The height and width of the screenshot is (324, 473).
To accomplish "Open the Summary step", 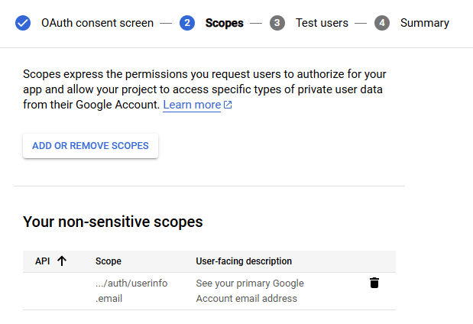I will [424, 23].
